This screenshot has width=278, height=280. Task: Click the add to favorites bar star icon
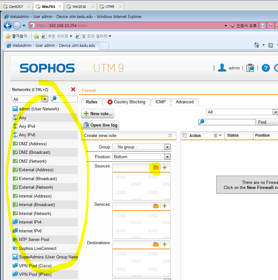36,36
